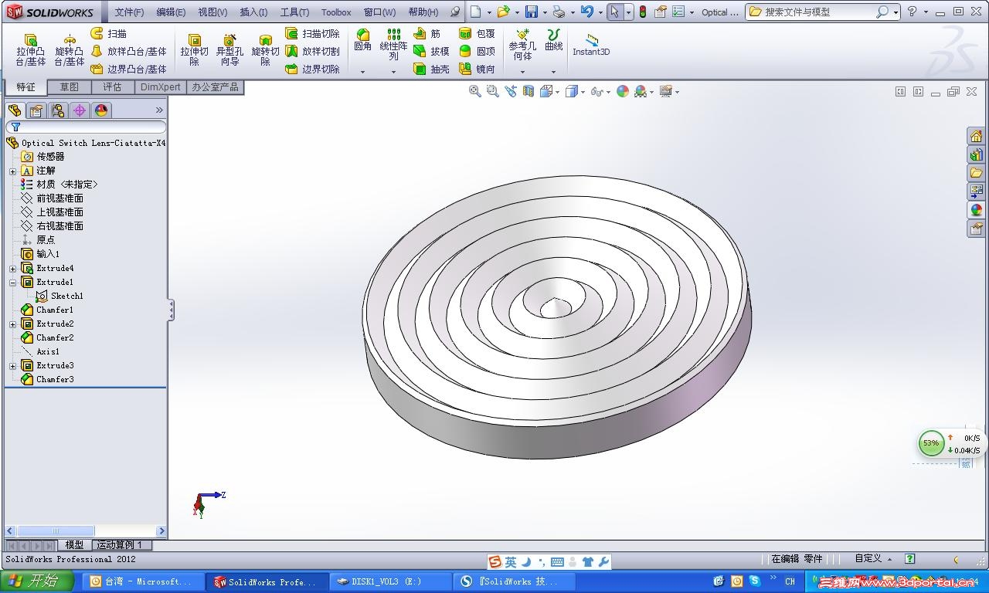
Task: Select the Extruded Boss/Base tool (拉伸凸台/基体)
Action: [x=30, y=50]
